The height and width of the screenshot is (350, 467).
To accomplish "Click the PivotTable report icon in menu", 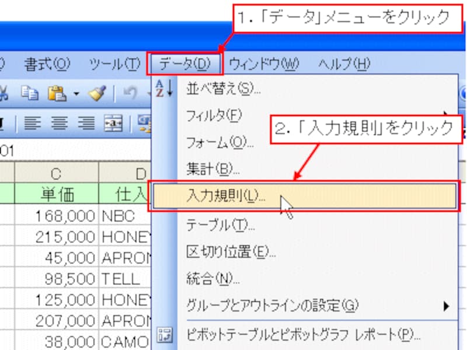I will 165,335.
